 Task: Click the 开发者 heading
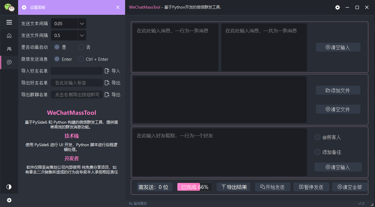[x=72, y=158]
